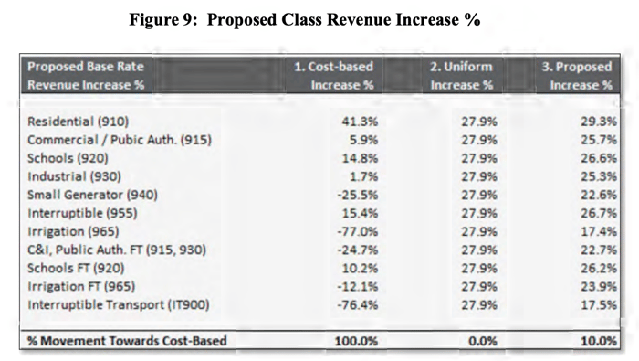Select the 'Industrial (930)' row label

coord(74,176)
